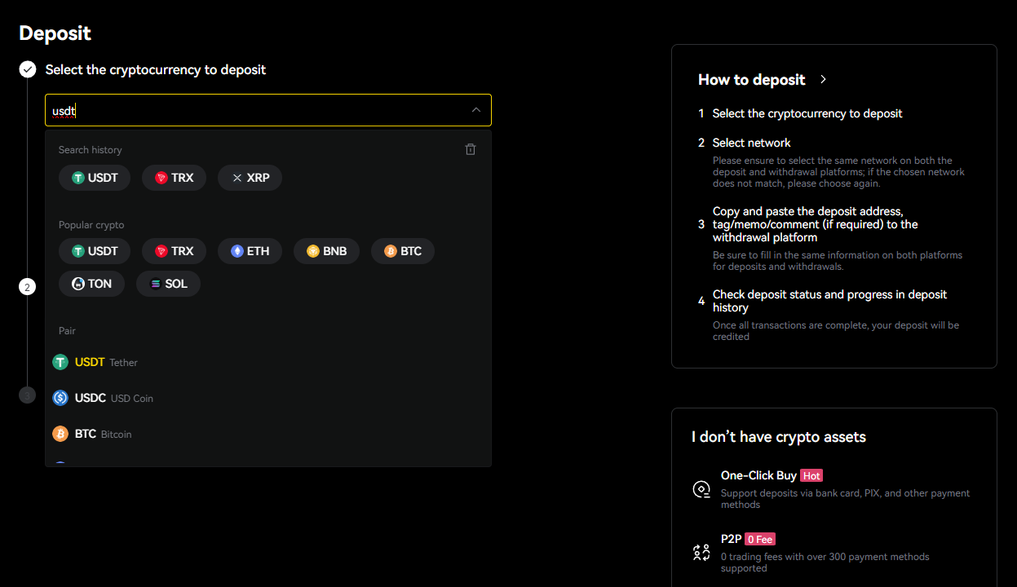The width and height of the screenshot is (1017, 587).
Task: Pick ETH from Popular crypto
Action: point(250,251)
